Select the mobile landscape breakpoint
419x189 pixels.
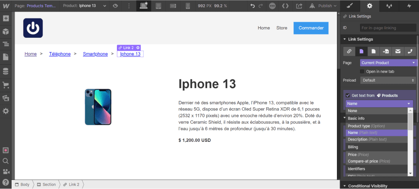(173, 6)
